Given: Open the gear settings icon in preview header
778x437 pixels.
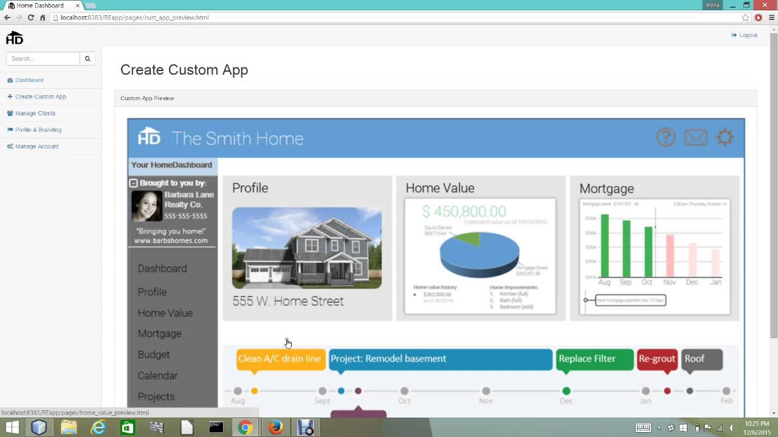Looking at the screenshot, I should (x=725, y=137).
